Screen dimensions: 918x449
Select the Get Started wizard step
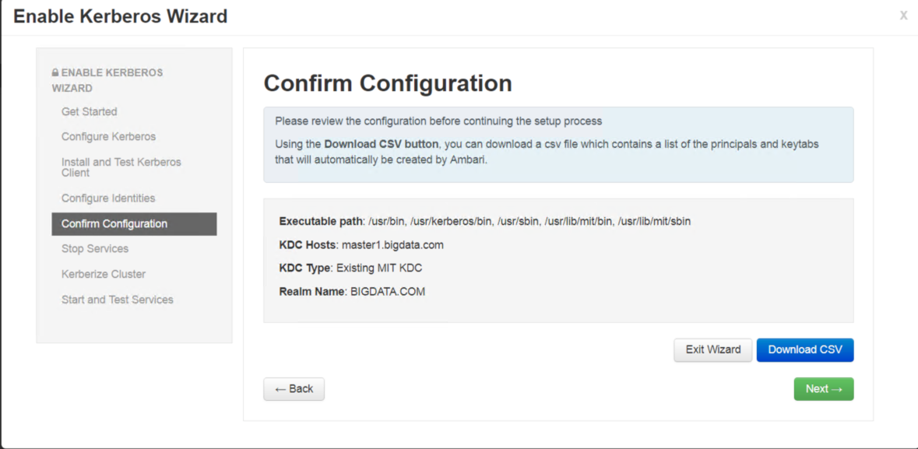click(x=89, y=112)
